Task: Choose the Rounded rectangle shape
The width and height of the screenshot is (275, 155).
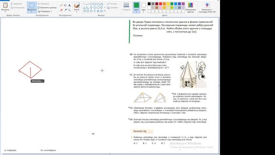Action: (x=98, y=4)
